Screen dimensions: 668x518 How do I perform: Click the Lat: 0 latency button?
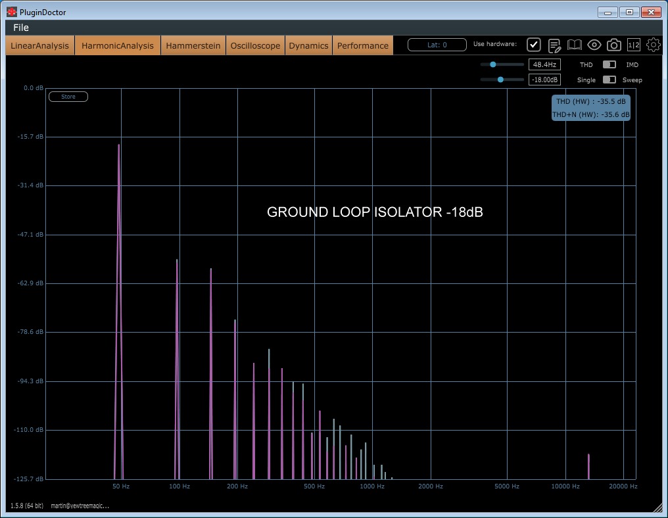437,45
